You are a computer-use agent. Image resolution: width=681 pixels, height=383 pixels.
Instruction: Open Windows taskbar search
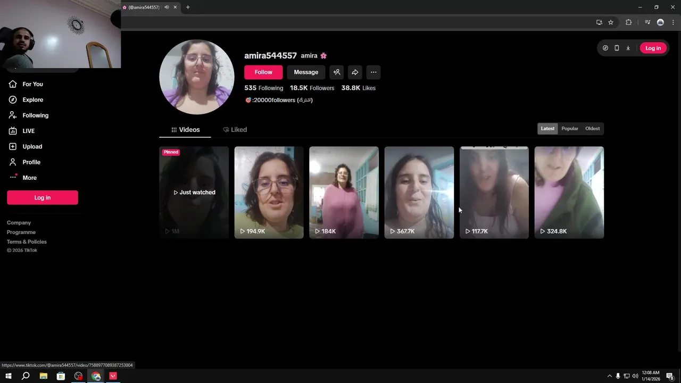(x=26, y=376)
